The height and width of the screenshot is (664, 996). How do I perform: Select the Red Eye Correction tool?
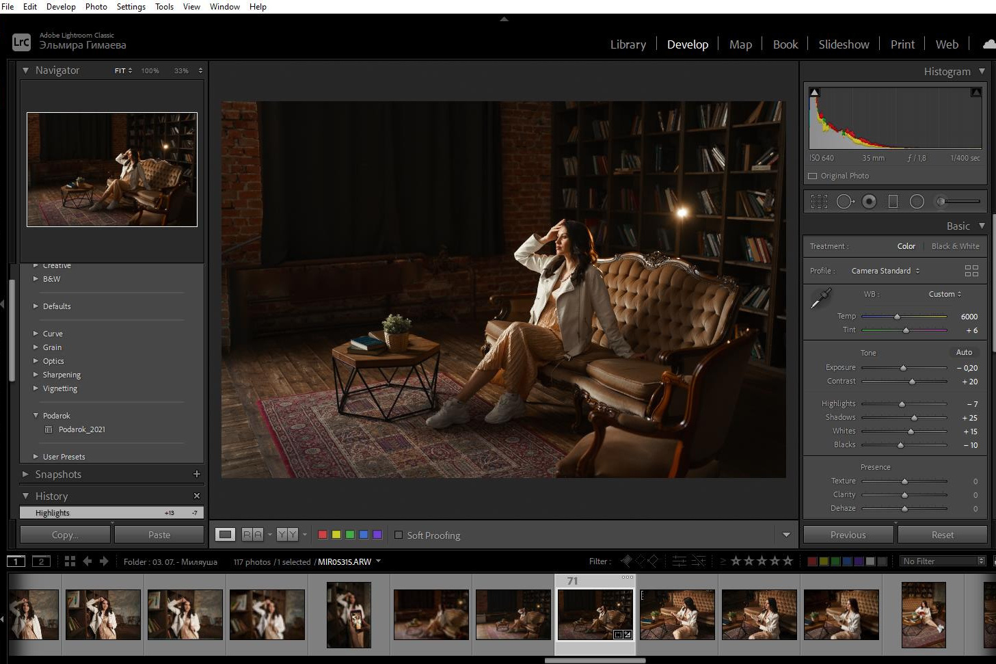869,201
